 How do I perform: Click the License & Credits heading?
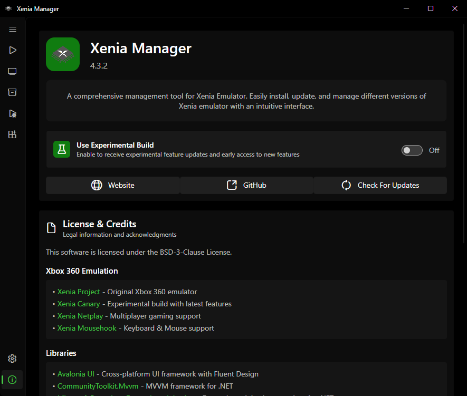[x=100, y=224]
